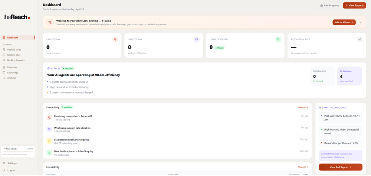Click theReach logo
The height and width of the screenshot is (176, 371).
click(x=17, y=17)
